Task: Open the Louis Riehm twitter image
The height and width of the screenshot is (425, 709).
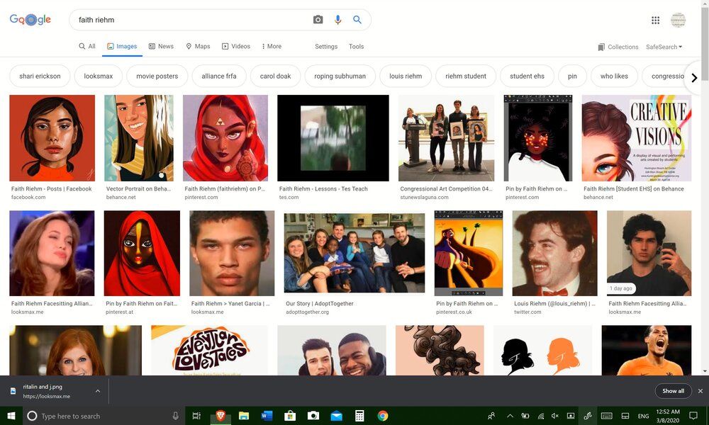Action: (555, 253)
